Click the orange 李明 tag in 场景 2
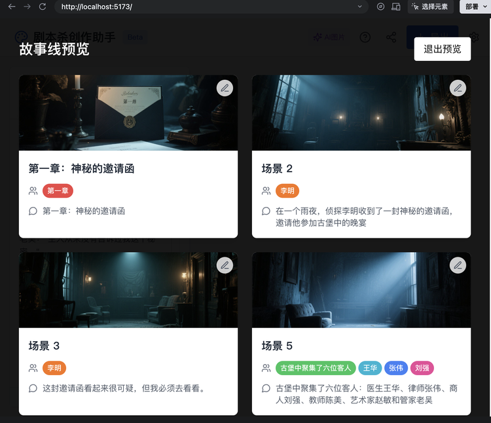The height and width of the screenshot is (423, 491). click(287, 191)
